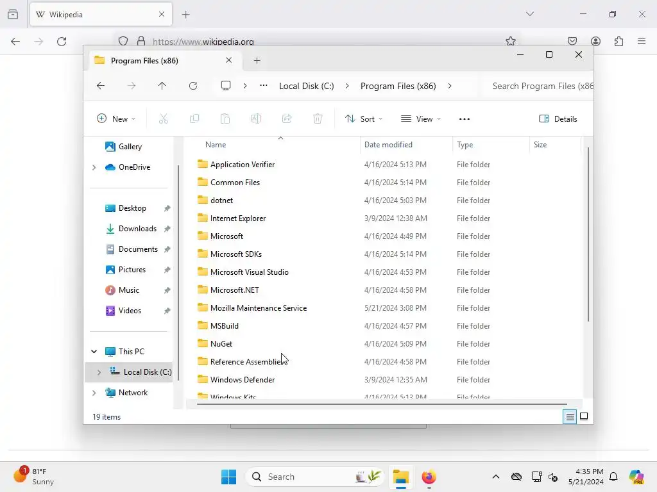Click the This PC monitor icon in address bar
The height and width of the screenshot is (492, 657).
point(226,86)
